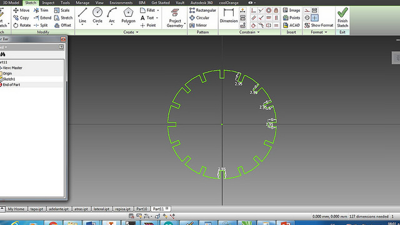Insert Image into sketch

292,10
